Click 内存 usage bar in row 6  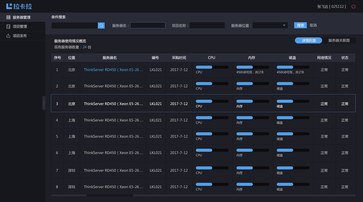(253, 150)
